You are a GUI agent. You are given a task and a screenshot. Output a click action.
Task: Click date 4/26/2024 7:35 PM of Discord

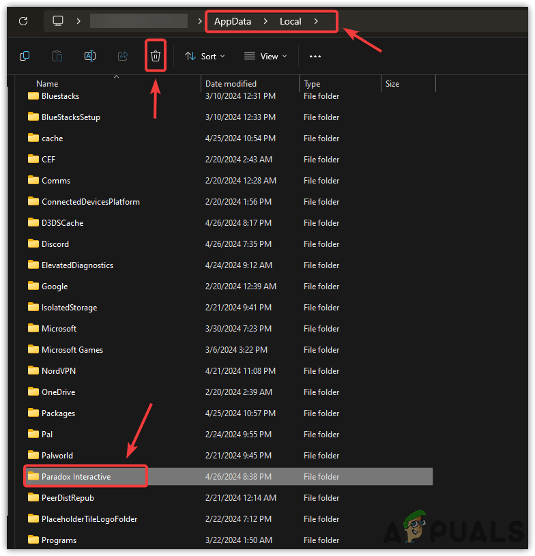[238, 244]
